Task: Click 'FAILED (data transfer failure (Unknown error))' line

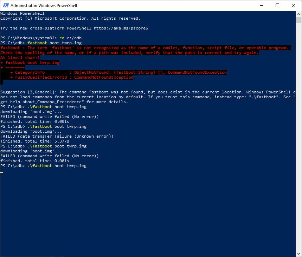Action: coord(57,136)
